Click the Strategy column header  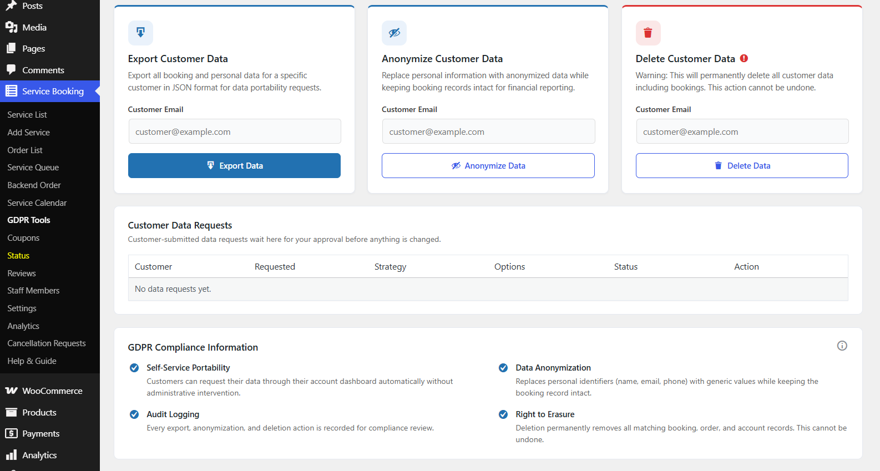coord(390,266)
